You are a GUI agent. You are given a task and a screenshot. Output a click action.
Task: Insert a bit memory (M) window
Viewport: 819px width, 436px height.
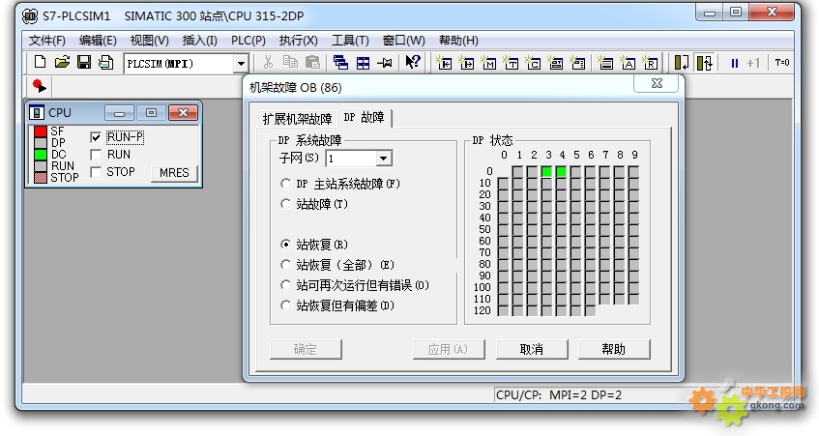click(x=488, y=63)
